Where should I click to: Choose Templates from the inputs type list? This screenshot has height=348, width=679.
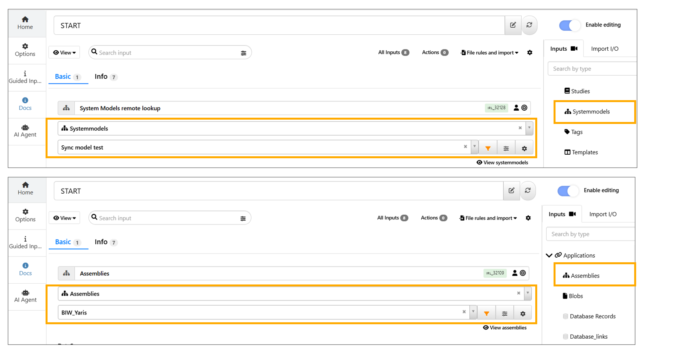584,152
